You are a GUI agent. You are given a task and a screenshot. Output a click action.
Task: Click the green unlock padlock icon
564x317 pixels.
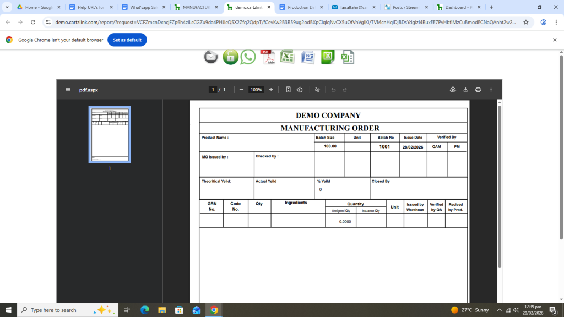tap(230, 57)
